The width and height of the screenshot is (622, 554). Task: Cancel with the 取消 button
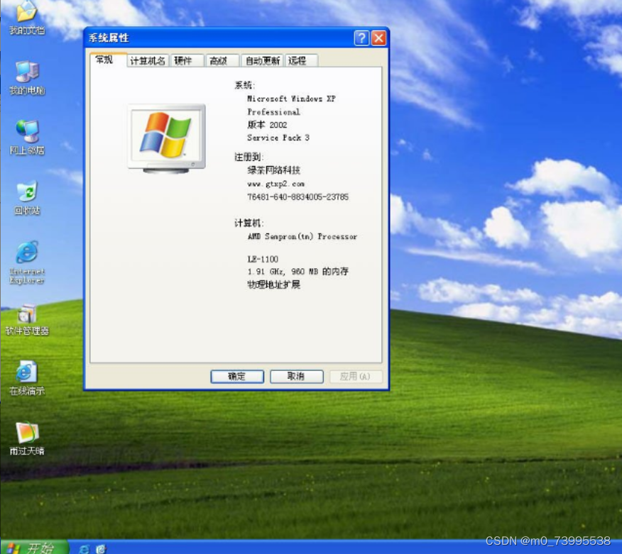point(296,377)
